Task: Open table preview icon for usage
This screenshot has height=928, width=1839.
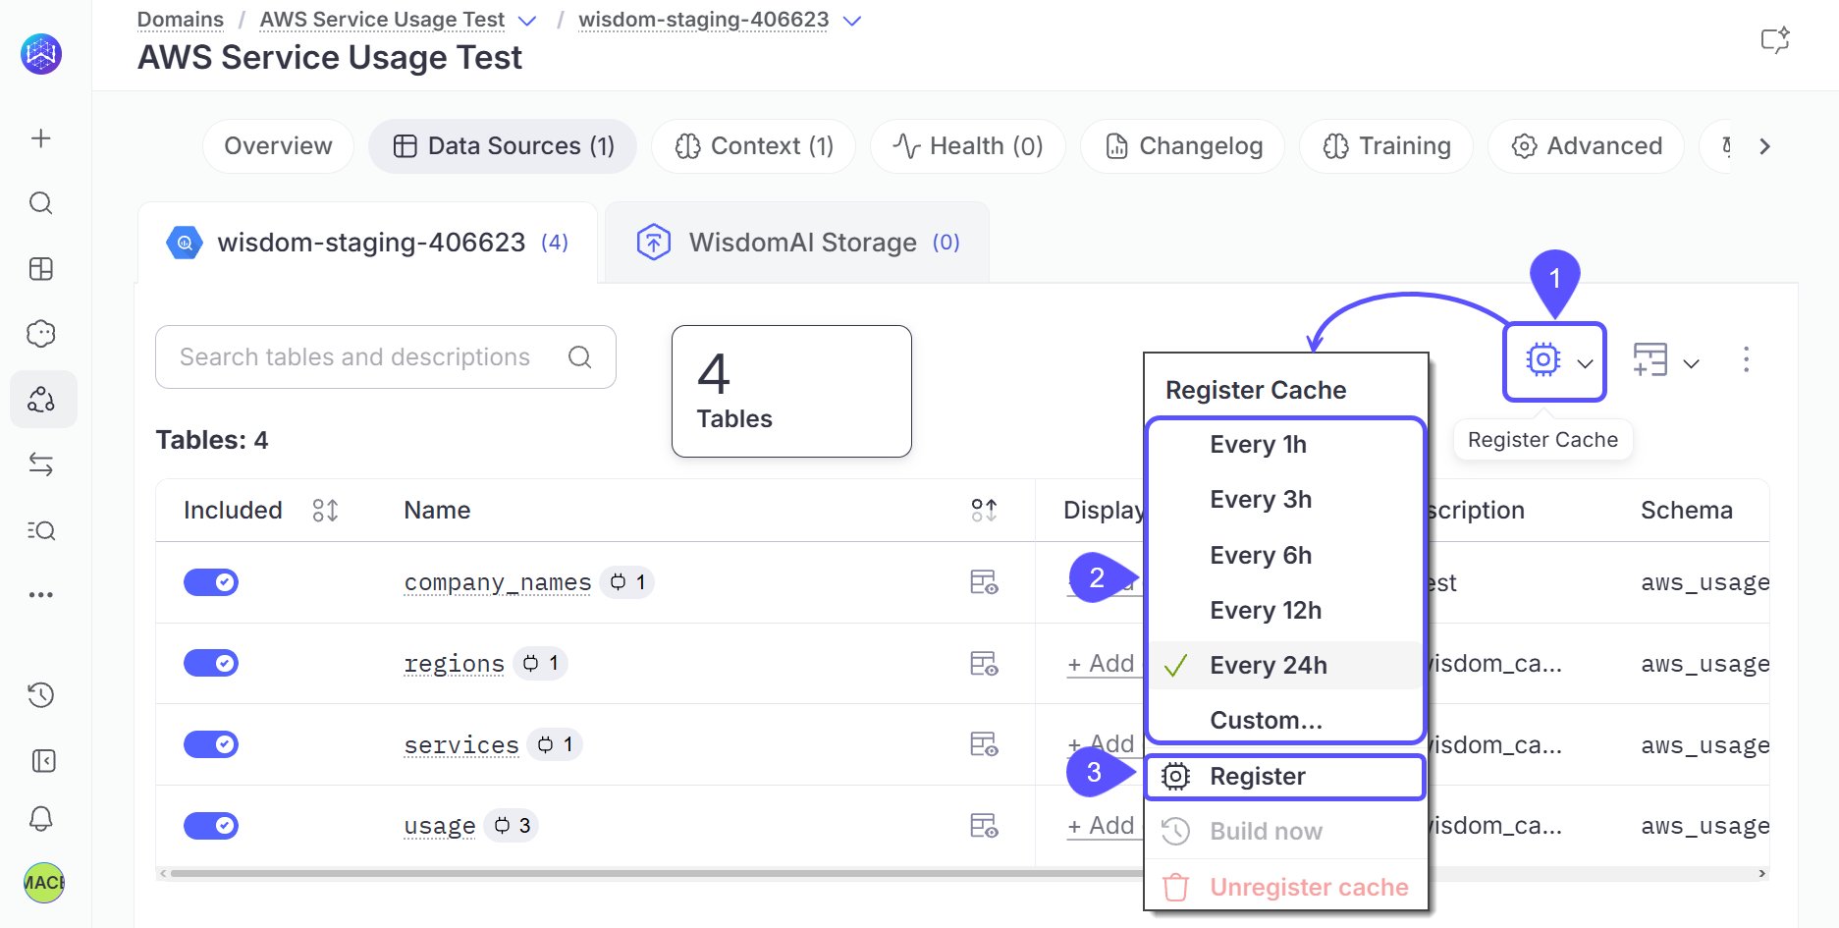Action: point(984,826)
